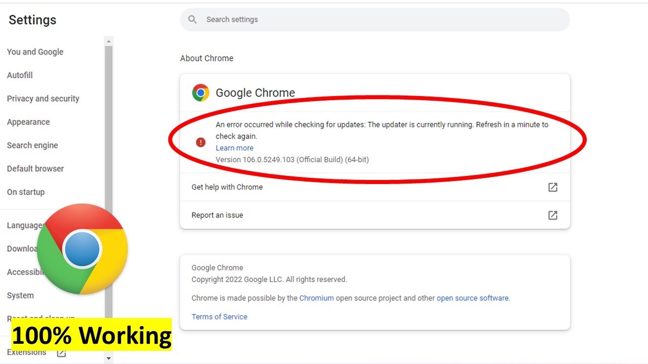The height and width of the screenshot is (364, 648).
Task: Open Appearance settings
Action: [x=28, y=122]
